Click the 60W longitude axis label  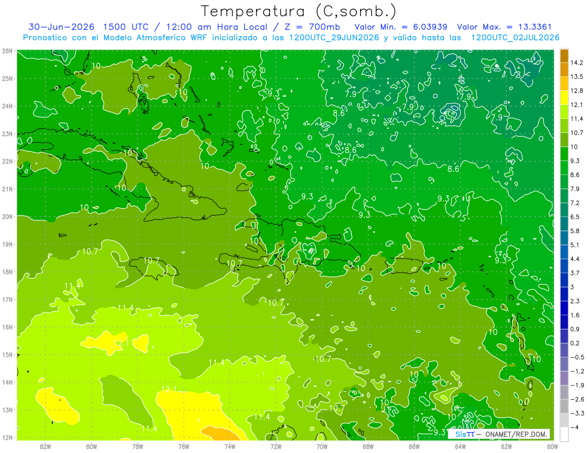tap(553, 446)
